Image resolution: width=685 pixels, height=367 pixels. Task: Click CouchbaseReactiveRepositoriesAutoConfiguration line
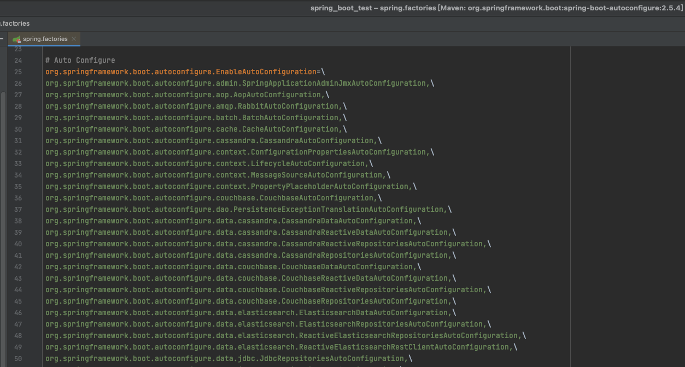(268, 289)
